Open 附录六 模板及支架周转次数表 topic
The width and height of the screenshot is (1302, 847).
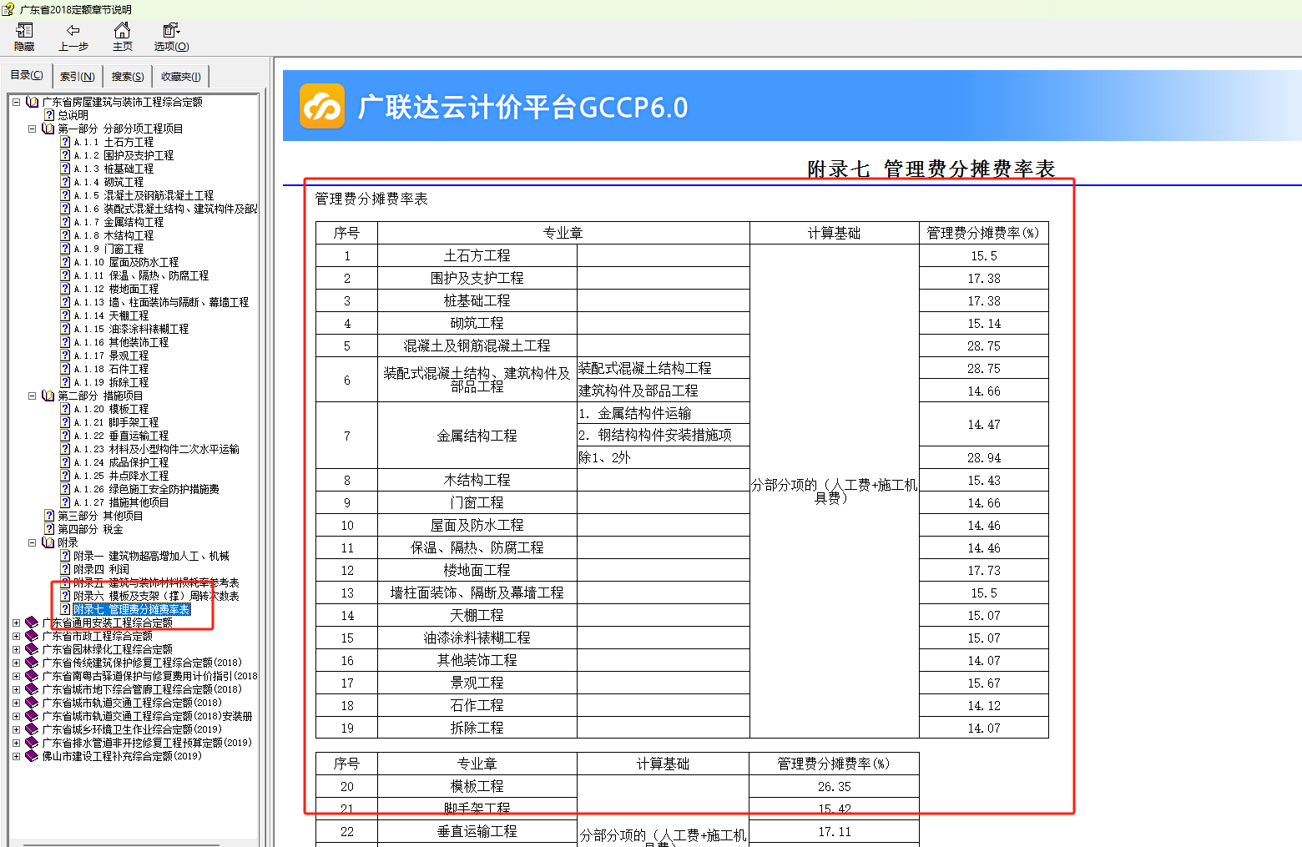pyautogui.click(x=156, y=596)
